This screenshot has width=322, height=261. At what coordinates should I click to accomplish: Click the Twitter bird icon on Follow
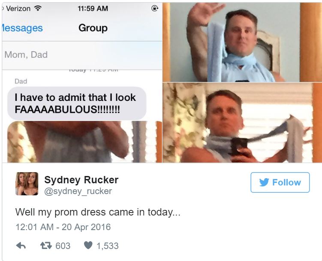(264, 182)
